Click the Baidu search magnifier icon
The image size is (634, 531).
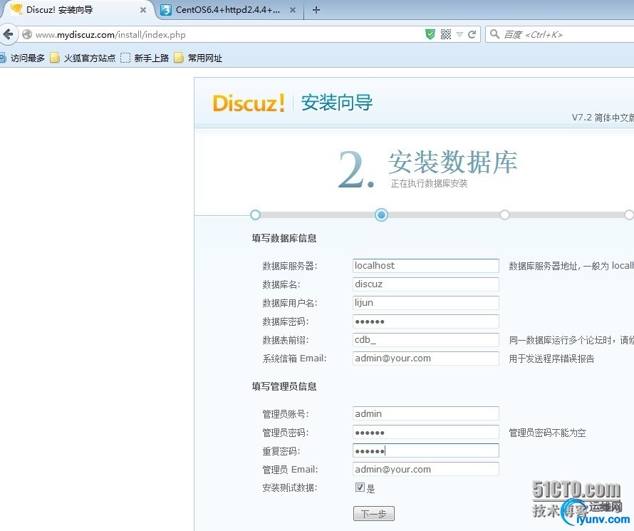(494, 34)
